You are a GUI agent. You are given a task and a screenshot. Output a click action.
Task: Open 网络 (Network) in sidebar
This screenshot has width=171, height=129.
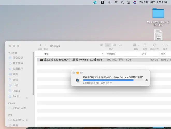[13, 125]
